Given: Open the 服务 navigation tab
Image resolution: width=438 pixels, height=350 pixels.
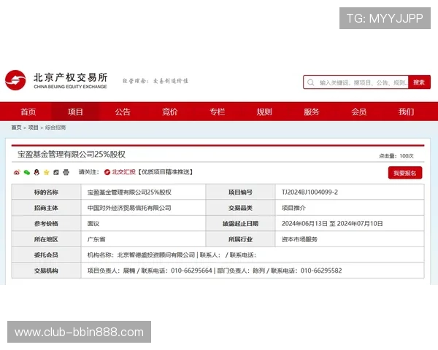Looking at the screenshot, I should coord(312,112).
